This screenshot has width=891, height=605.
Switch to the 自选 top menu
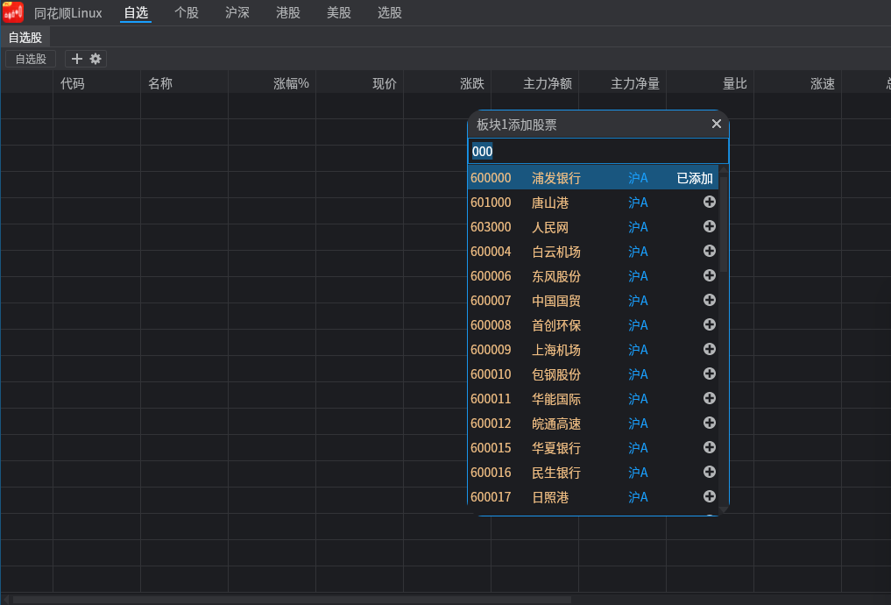(x=136, y=12)
